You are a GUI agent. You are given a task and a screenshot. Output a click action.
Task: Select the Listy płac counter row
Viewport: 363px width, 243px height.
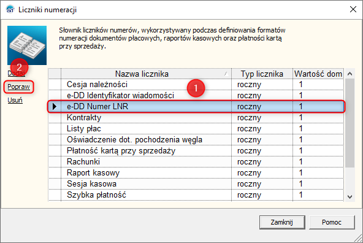tap(196, 129)
